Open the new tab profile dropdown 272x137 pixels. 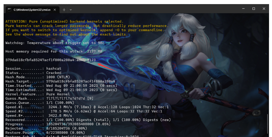click(71, 10)
